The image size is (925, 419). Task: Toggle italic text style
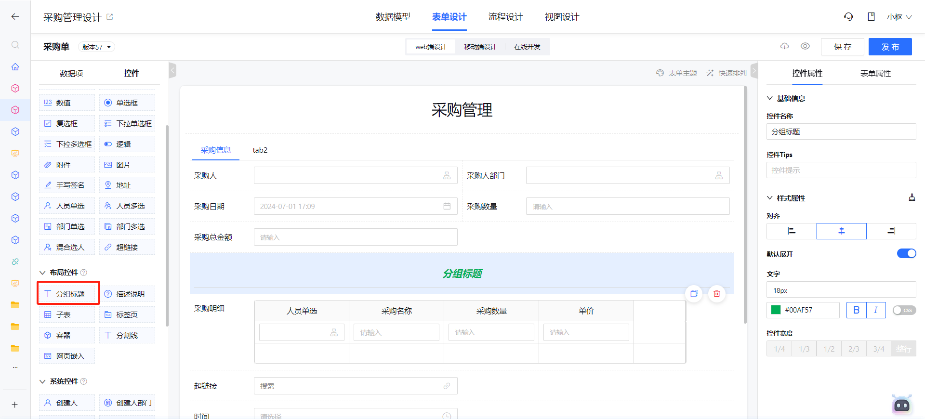point(876,310)
